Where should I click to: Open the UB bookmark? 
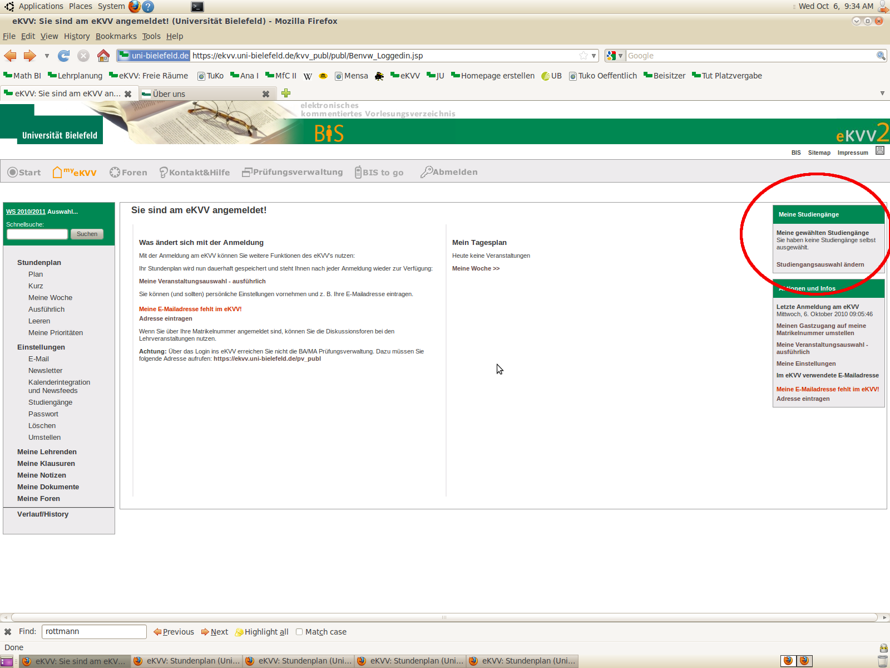point(552,76)
